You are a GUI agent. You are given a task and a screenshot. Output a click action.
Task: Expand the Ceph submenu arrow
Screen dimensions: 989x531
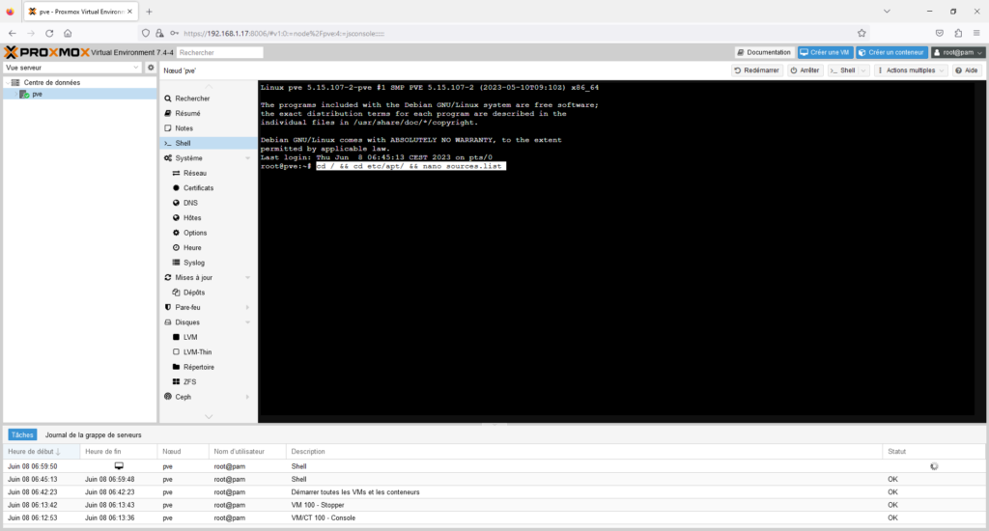pos(247,397)
